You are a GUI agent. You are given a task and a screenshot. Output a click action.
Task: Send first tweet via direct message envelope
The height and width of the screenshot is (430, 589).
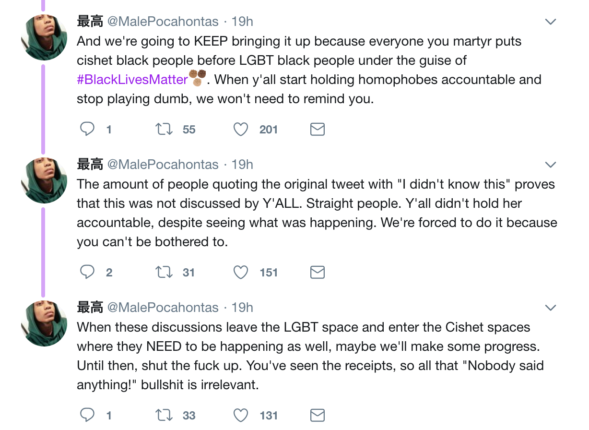point(318,129)
